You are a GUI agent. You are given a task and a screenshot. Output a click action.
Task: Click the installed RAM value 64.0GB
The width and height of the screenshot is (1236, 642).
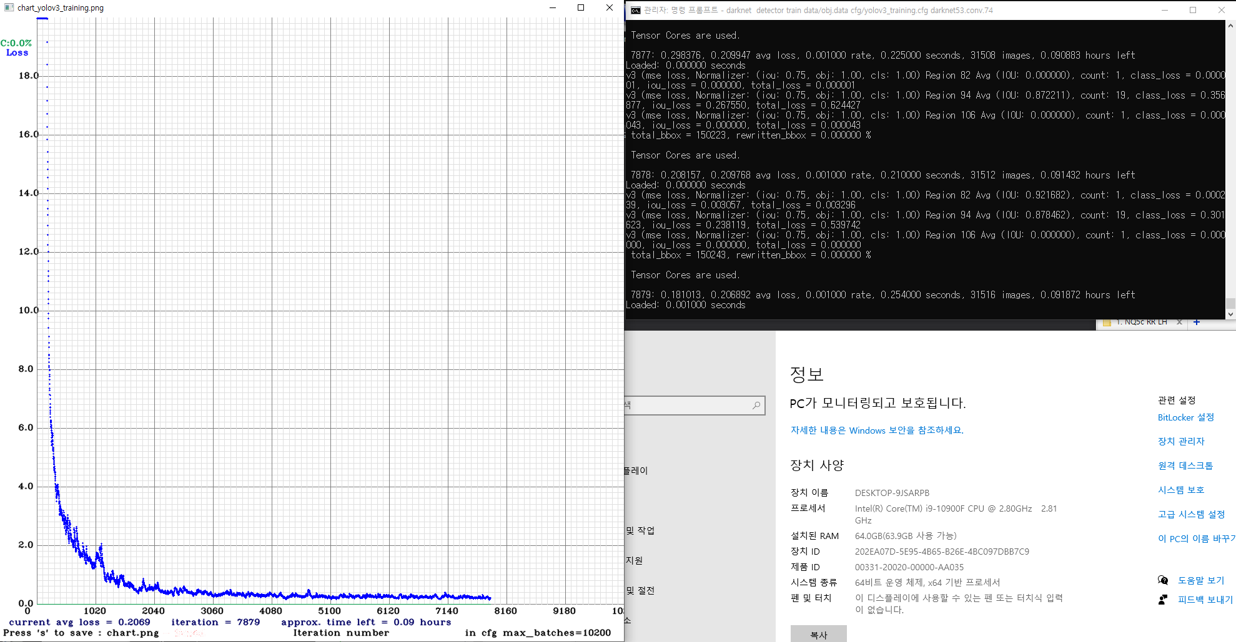pos(906,536)
